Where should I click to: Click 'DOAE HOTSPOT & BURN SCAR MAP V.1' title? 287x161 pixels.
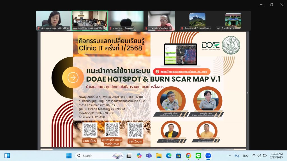click(153, 79)
